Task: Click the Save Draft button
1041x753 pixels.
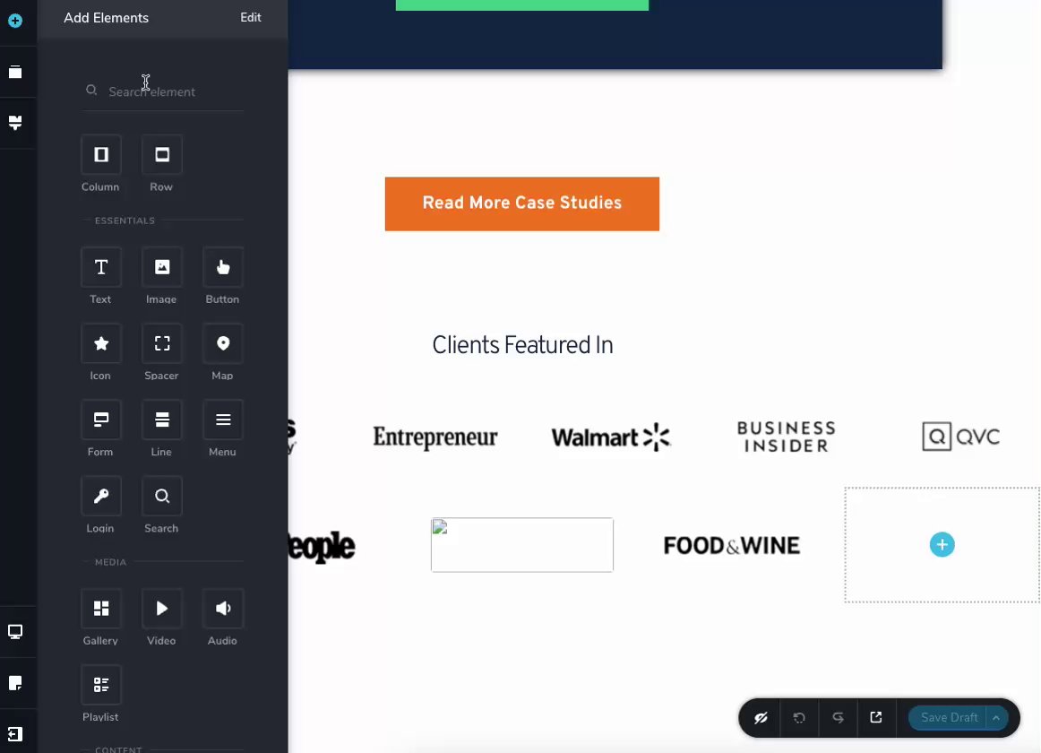Action: click(948, 718)
